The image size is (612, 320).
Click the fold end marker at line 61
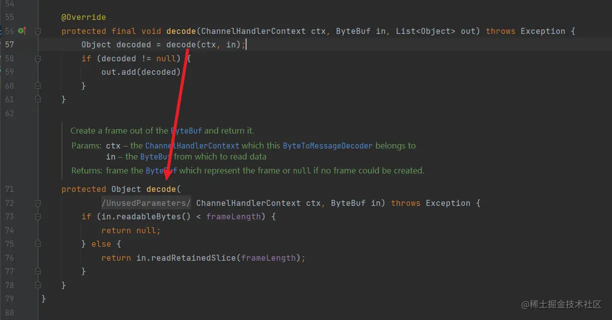point(38,100)
